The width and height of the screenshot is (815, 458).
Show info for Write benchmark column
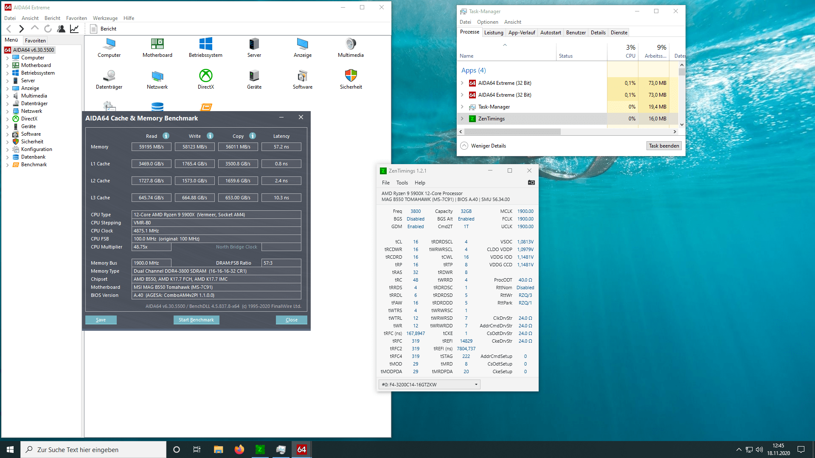click(x=210, y=136)
